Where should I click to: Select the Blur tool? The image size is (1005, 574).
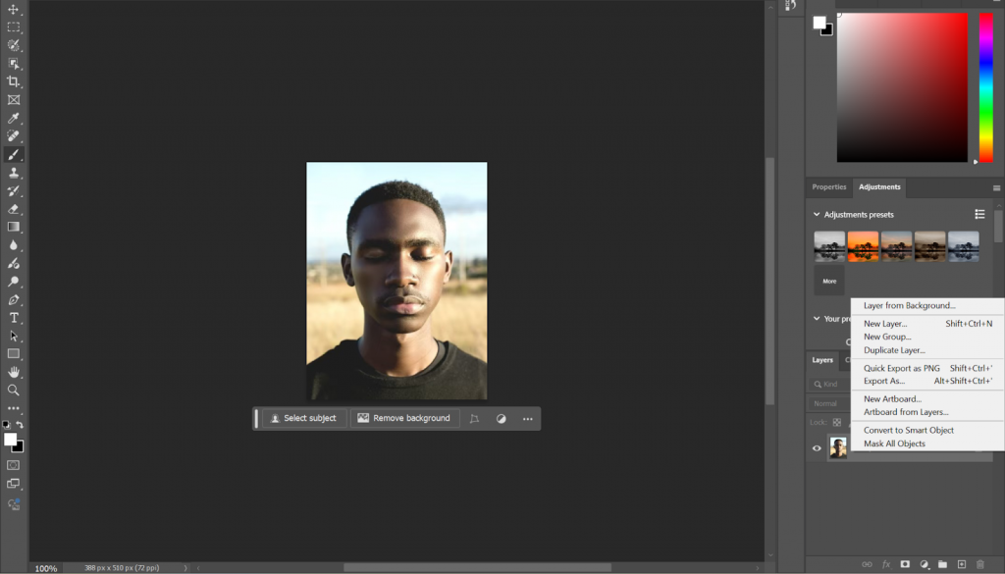[13, 244]
